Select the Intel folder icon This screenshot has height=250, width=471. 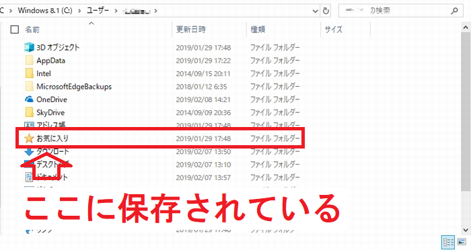[29, 73]
